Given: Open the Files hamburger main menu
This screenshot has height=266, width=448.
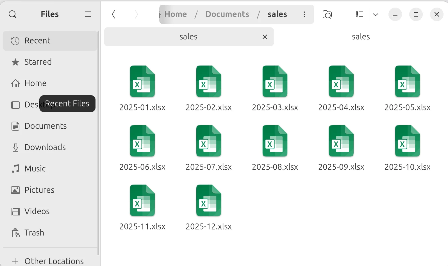Looking at the screenshot, I should click(88, 14).
